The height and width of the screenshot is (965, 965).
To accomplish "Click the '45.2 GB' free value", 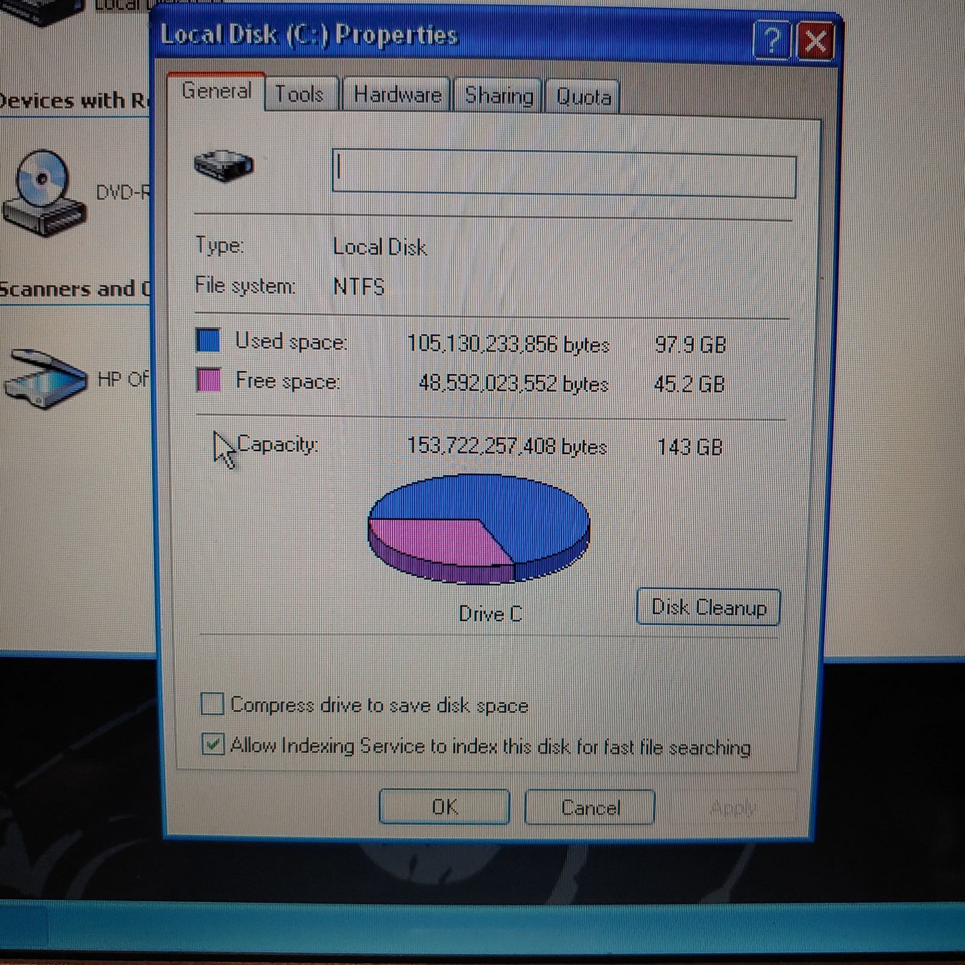I will 689,384.
